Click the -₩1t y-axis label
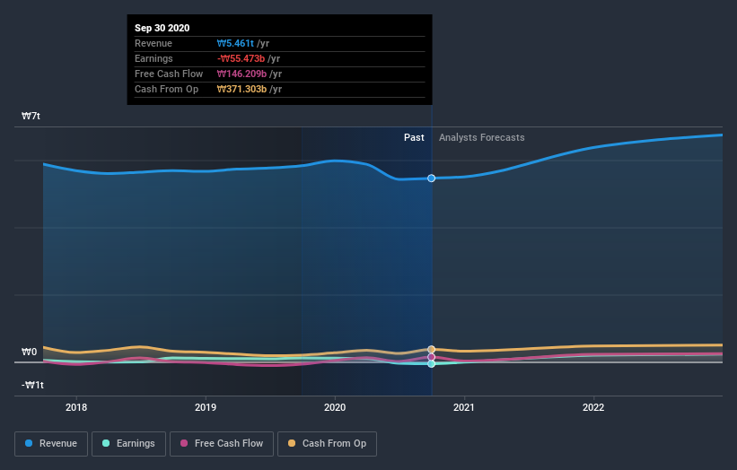Screen dimensions: 737x470 click(32, 385)
